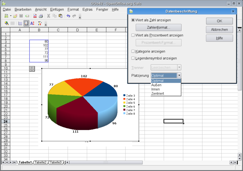
Task: Collapse the Platzierung dropdown arrow
Action: pyautogui.click(x=179, y=75)
